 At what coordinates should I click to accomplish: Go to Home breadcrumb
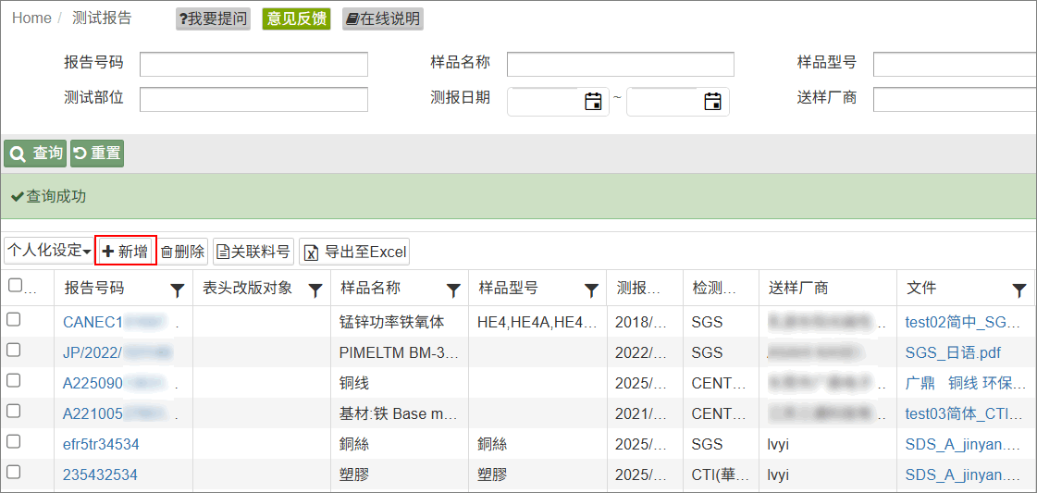[31, 18]
